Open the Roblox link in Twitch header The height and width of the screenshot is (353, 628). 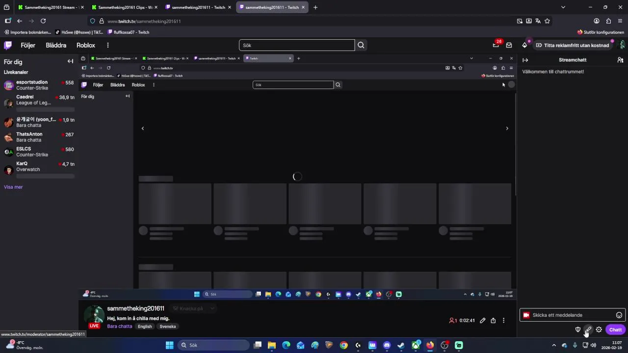click(x=86, y=45)
